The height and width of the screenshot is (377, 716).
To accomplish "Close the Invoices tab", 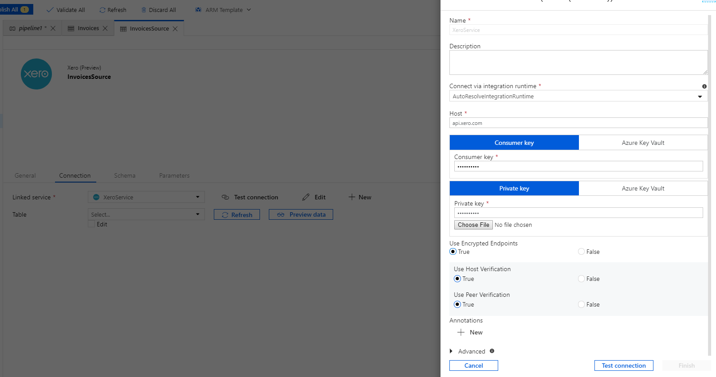I will click(105, 28).
